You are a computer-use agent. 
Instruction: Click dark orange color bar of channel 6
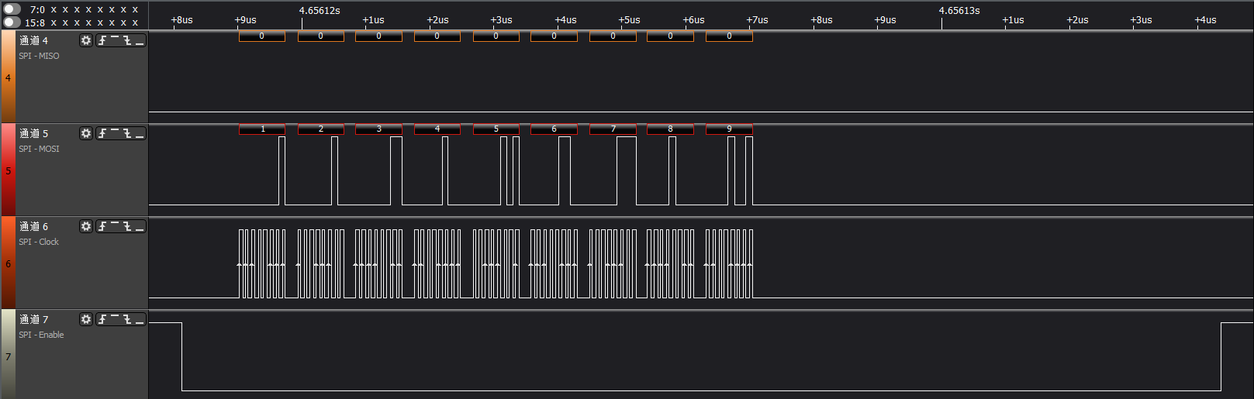(8, 263)
